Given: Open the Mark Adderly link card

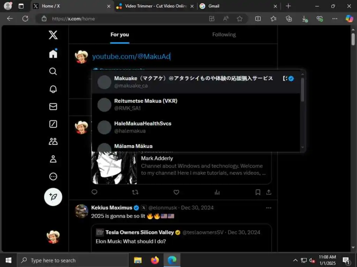Looking at the screenshot, I should (x=181, y=168).
